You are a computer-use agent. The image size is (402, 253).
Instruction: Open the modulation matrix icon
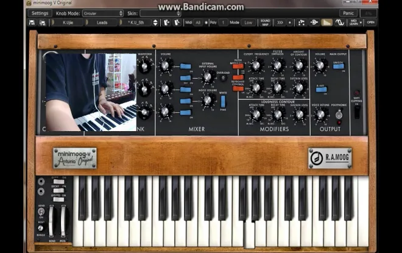click(301, 23)
